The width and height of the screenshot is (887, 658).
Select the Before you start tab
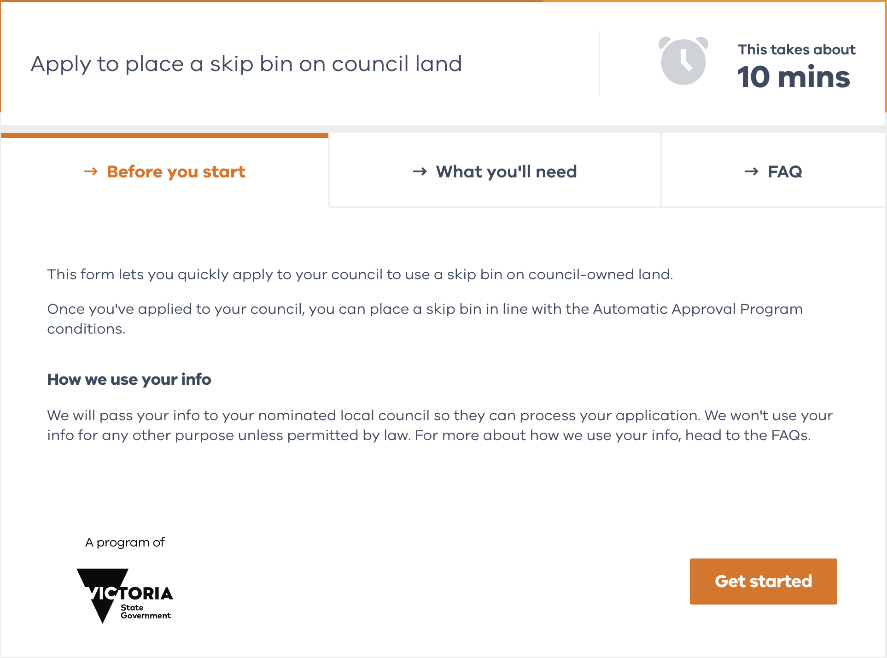165,171
